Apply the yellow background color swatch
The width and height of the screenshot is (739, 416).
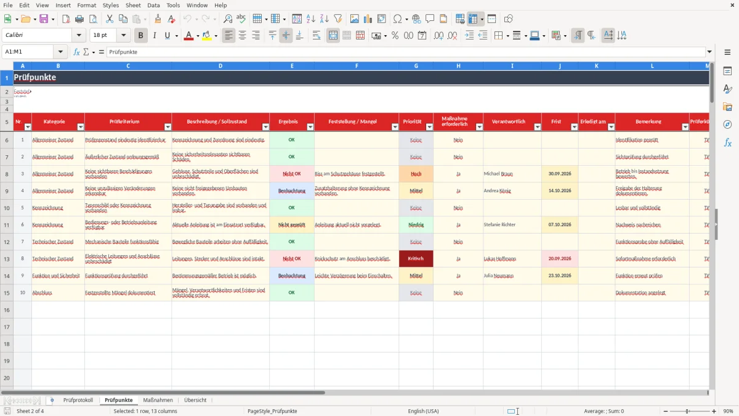207,36
